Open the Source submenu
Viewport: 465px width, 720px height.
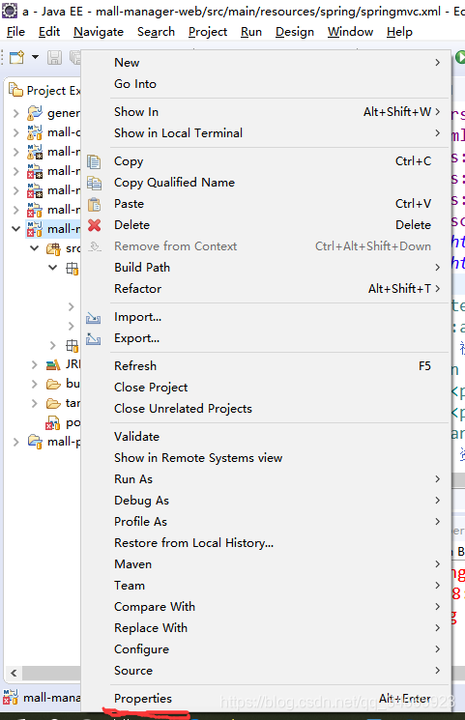[x=266, y=671]
